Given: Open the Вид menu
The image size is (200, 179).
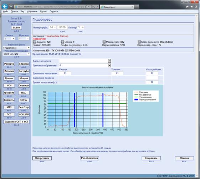Looking at the screenshot, I should (22, 11).
